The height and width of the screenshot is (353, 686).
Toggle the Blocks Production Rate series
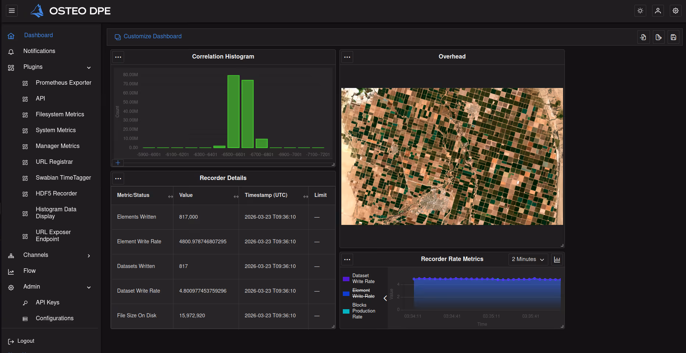point(364,311)
